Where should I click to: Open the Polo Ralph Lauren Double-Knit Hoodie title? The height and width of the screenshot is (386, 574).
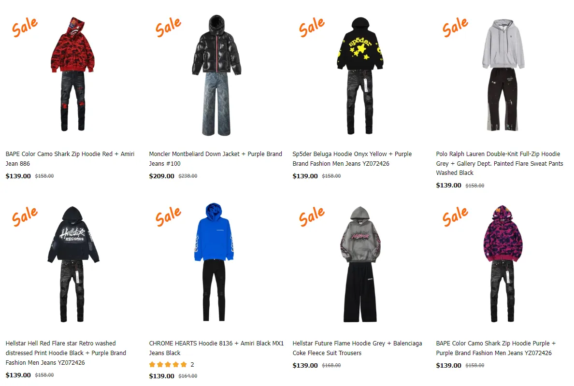(x=499, y=163)
